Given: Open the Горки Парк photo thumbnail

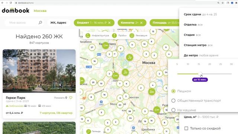Looking at the screenshot, I should (x=39, y=71).
